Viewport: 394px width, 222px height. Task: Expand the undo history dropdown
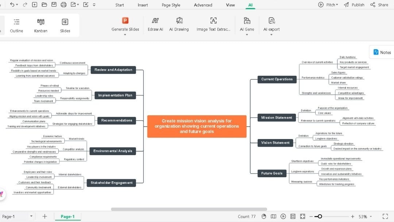click(17, 4)
